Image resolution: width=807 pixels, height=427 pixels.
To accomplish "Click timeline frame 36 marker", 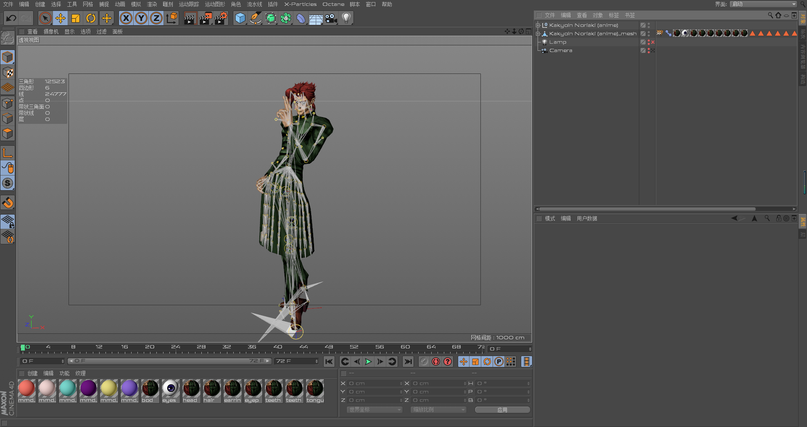I will click(x=252, y=347).
